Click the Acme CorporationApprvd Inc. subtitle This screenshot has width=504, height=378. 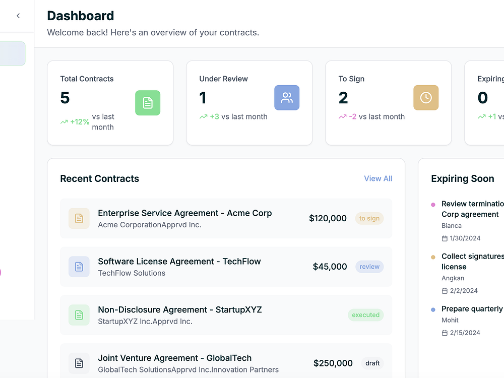tap(150, 225)
